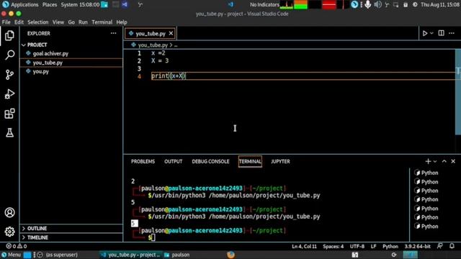Open the Run menu
The height and width of the screenshot is (259, 461).
pos(83,22)
